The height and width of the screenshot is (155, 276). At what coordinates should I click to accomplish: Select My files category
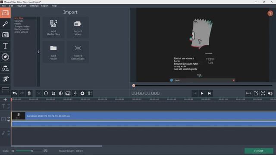pos(19,18)
